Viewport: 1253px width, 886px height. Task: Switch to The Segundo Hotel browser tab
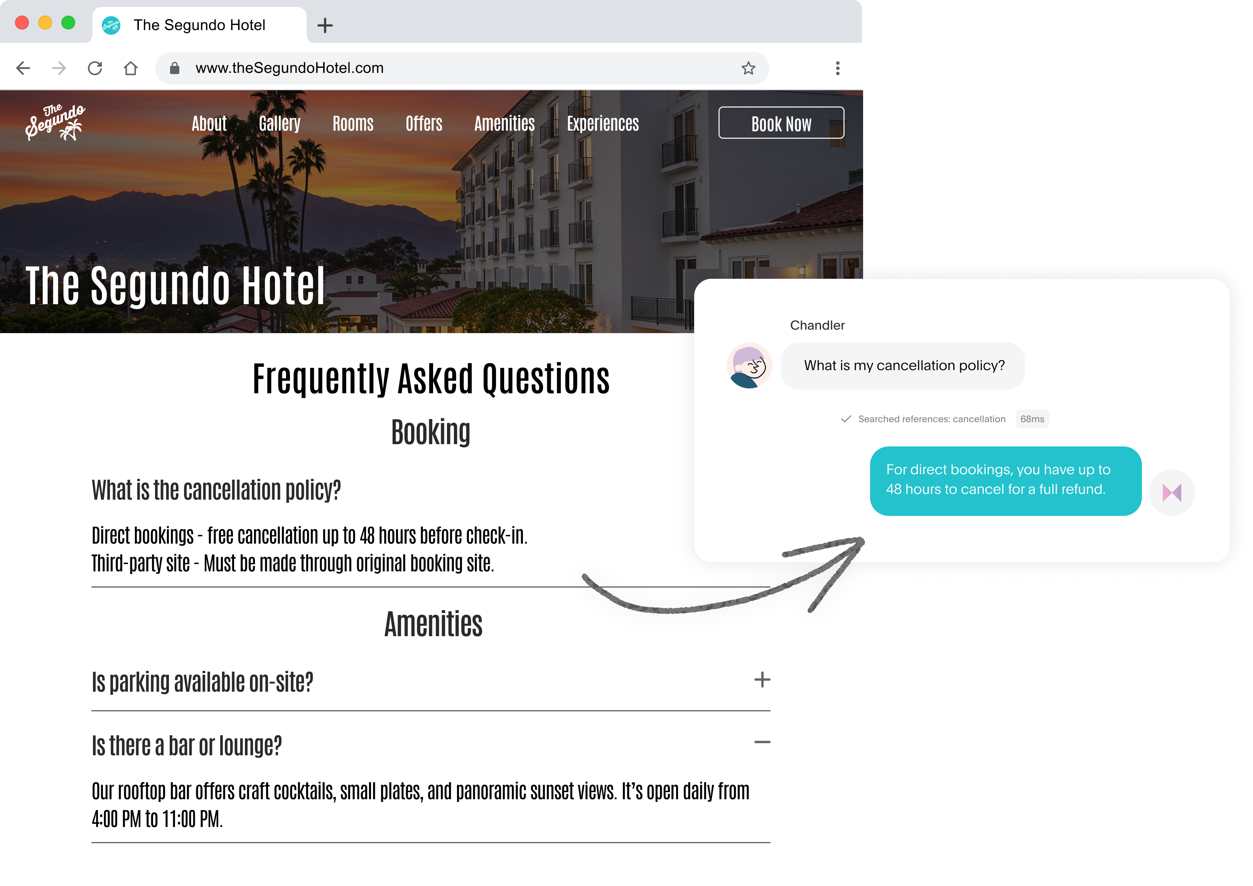(x=200, y=25)
